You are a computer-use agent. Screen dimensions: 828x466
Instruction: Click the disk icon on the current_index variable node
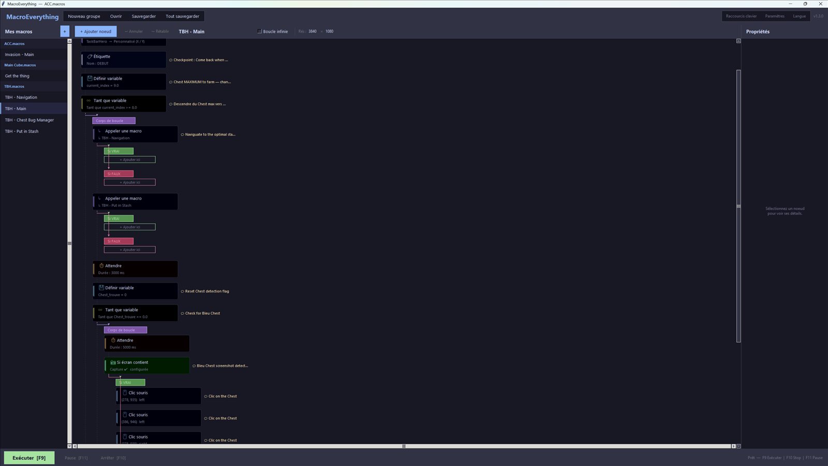[x=90, y=78]
